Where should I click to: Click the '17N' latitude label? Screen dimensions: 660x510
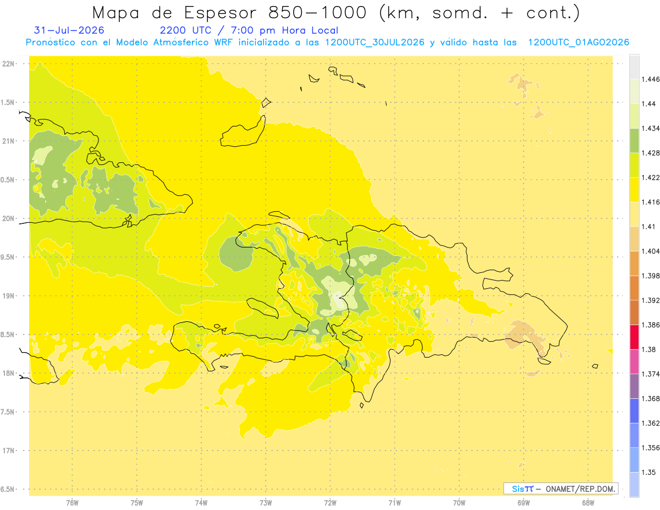click(9, 451)
